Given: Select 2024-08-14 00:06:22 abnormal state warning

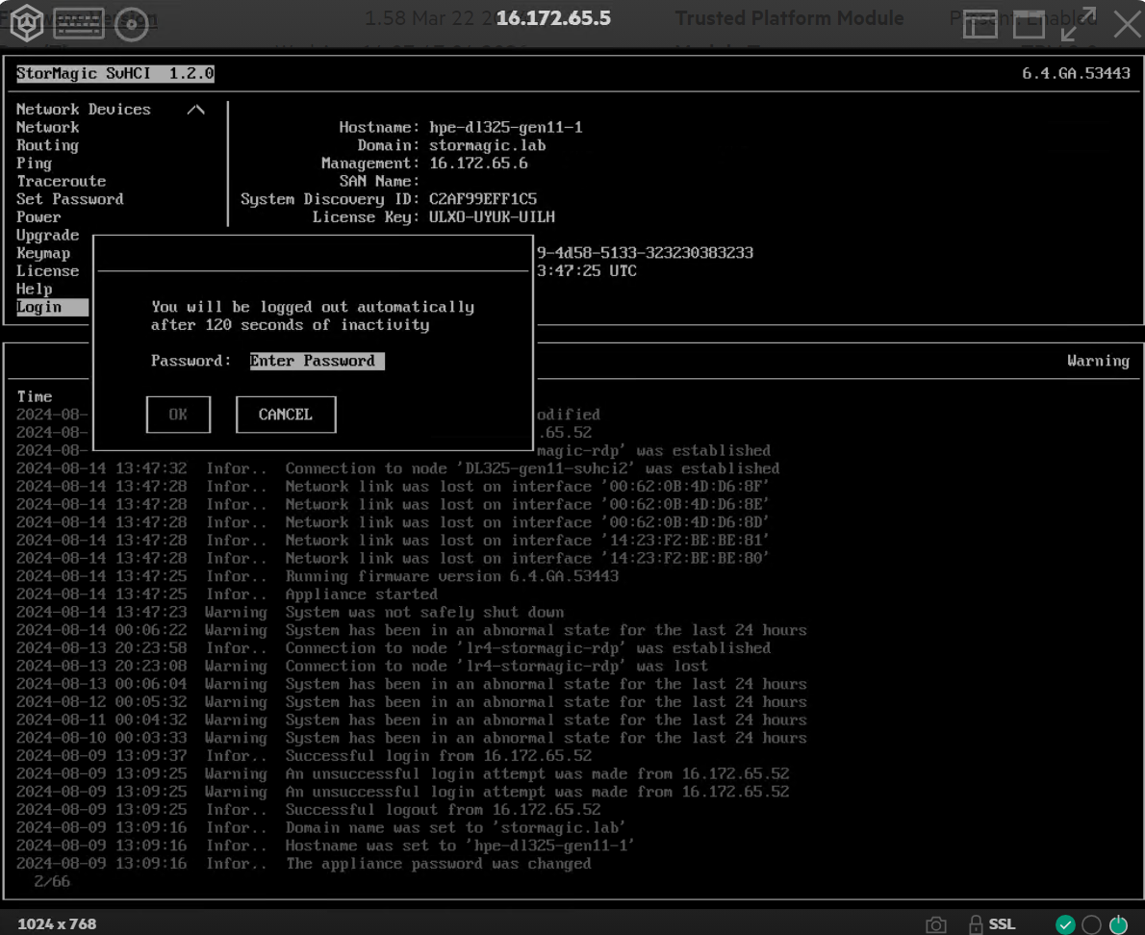Looking at the screenshot, I should tap(411, 631).
